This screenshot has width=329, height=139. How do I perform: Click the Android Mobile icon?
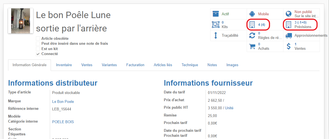252,14
